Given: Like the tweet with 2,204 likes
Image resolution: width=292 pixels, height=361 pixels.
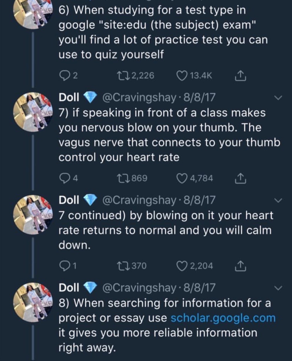Looking at the screenshot, I should click(182, 266).
